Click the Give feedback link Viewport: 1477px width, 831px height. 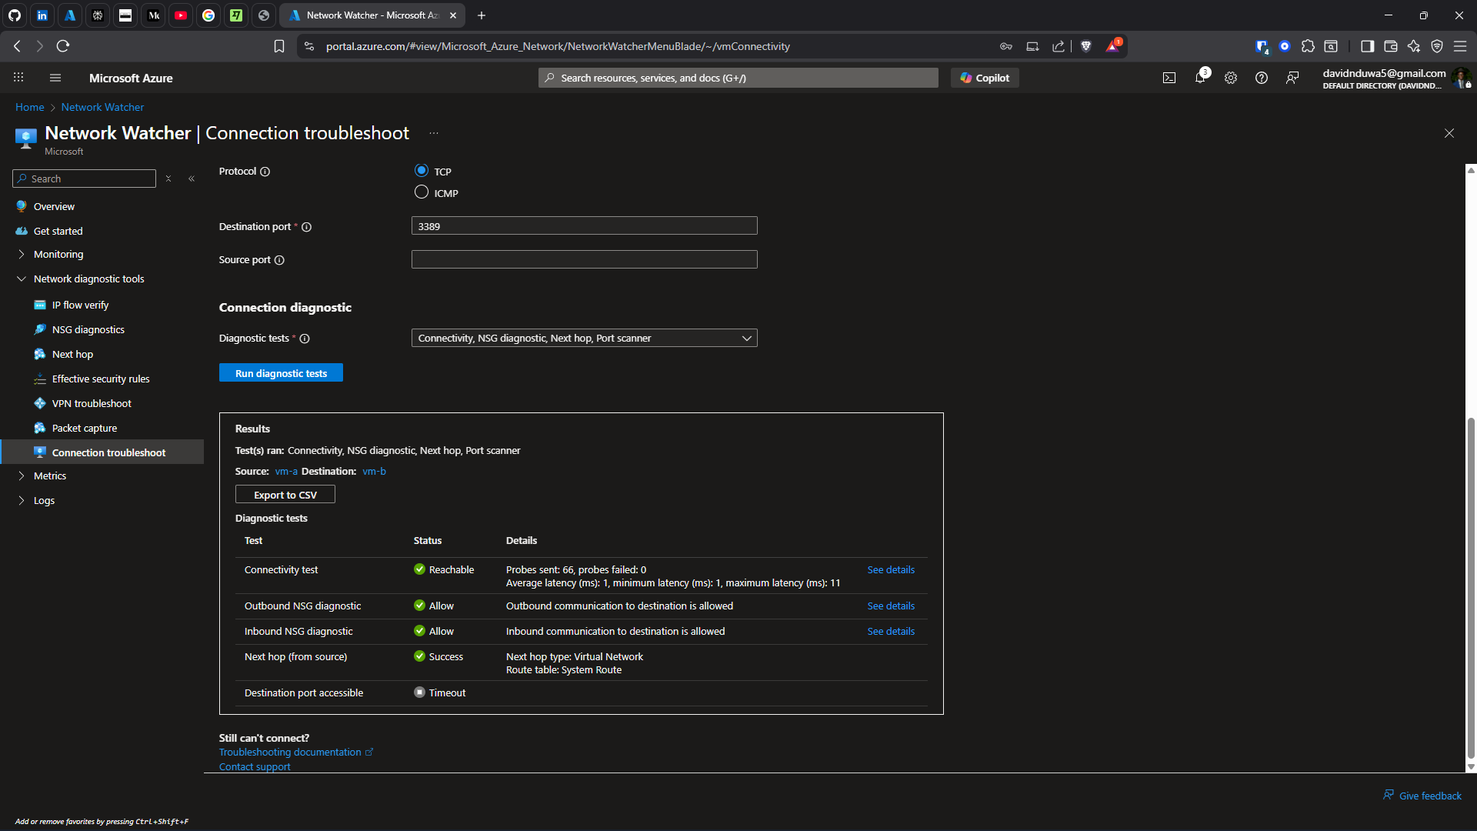pyautogui.click(x=1422, y=796)
